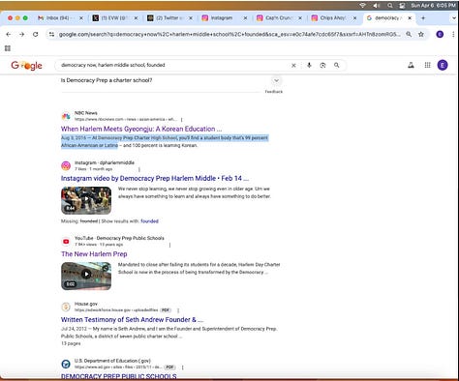Search by image with Google Lens icon
This screenshot has height=381, width=459.
tap(322, 65)
